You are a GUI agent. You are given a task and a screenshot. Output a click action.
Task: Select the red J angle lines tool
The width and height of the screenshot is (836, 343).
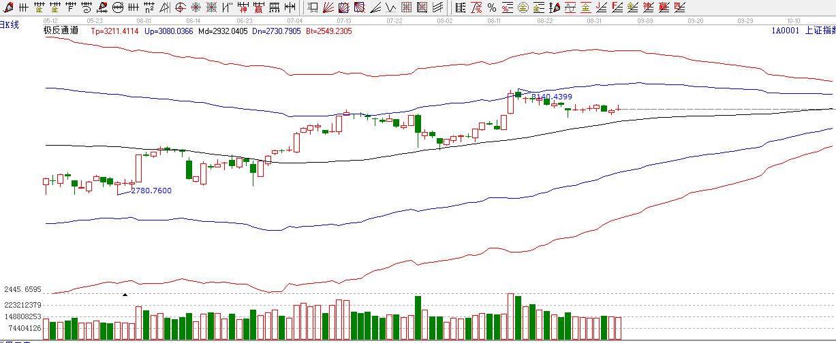601,7
